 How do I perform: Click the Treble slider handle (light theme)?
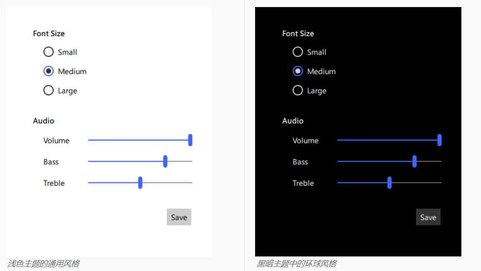pos(140,183)
